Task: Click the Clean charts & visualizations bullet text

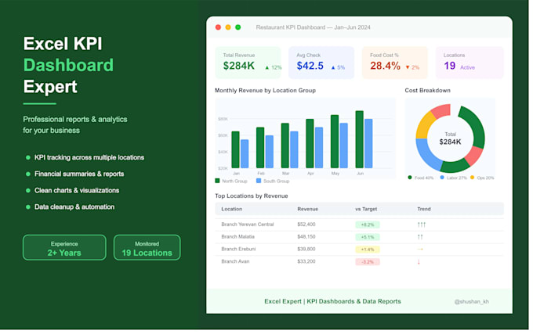Action: (77, 191)
